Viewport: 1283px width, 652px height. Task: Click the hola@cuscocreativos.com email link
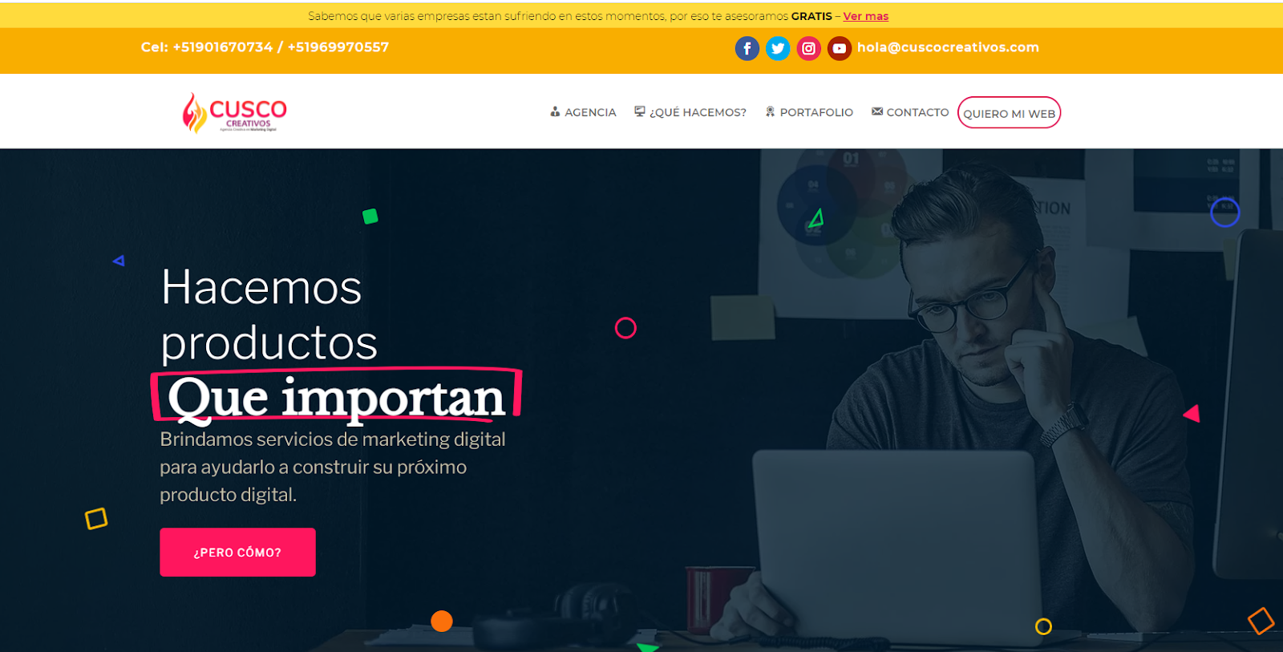click(x=948, y=47)
